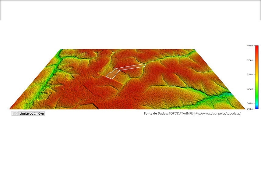The image size is (261, 196).
Task: Select the 350 m elevation label
Action: pyautogui.click(x=250, y=74)
